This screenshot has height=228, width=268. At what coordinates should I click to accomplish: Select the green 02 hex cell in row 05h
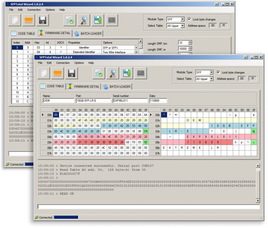coord(145,142)
